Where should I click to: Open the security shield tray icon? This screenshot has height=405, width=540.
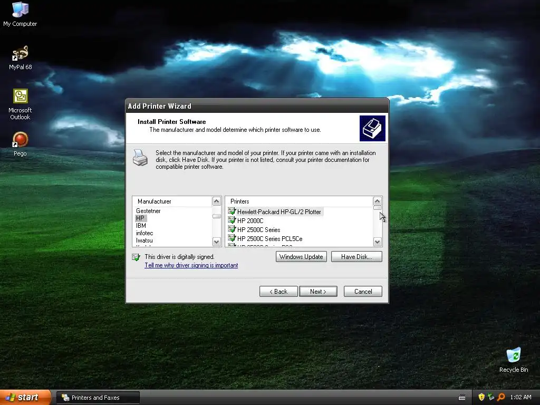click(481, 397)
